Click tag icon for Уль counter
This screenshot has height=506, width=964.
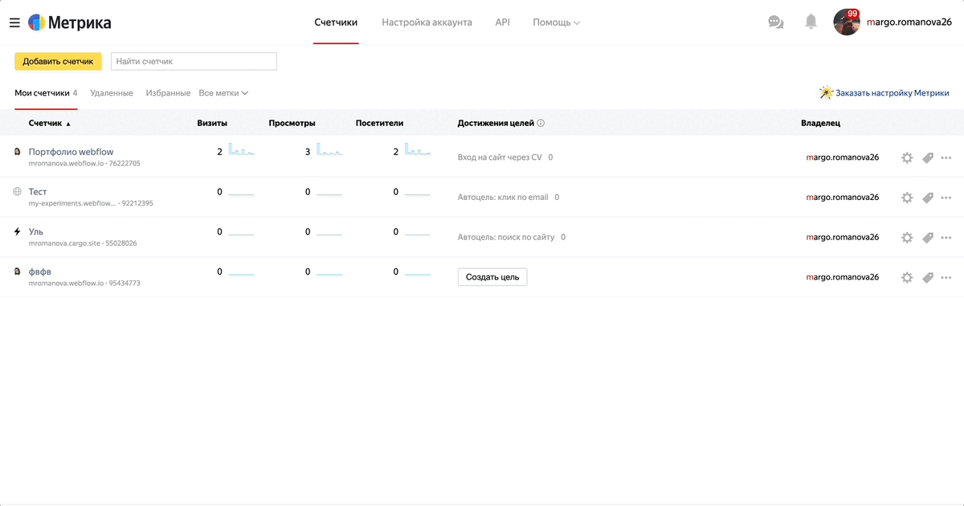928,238
